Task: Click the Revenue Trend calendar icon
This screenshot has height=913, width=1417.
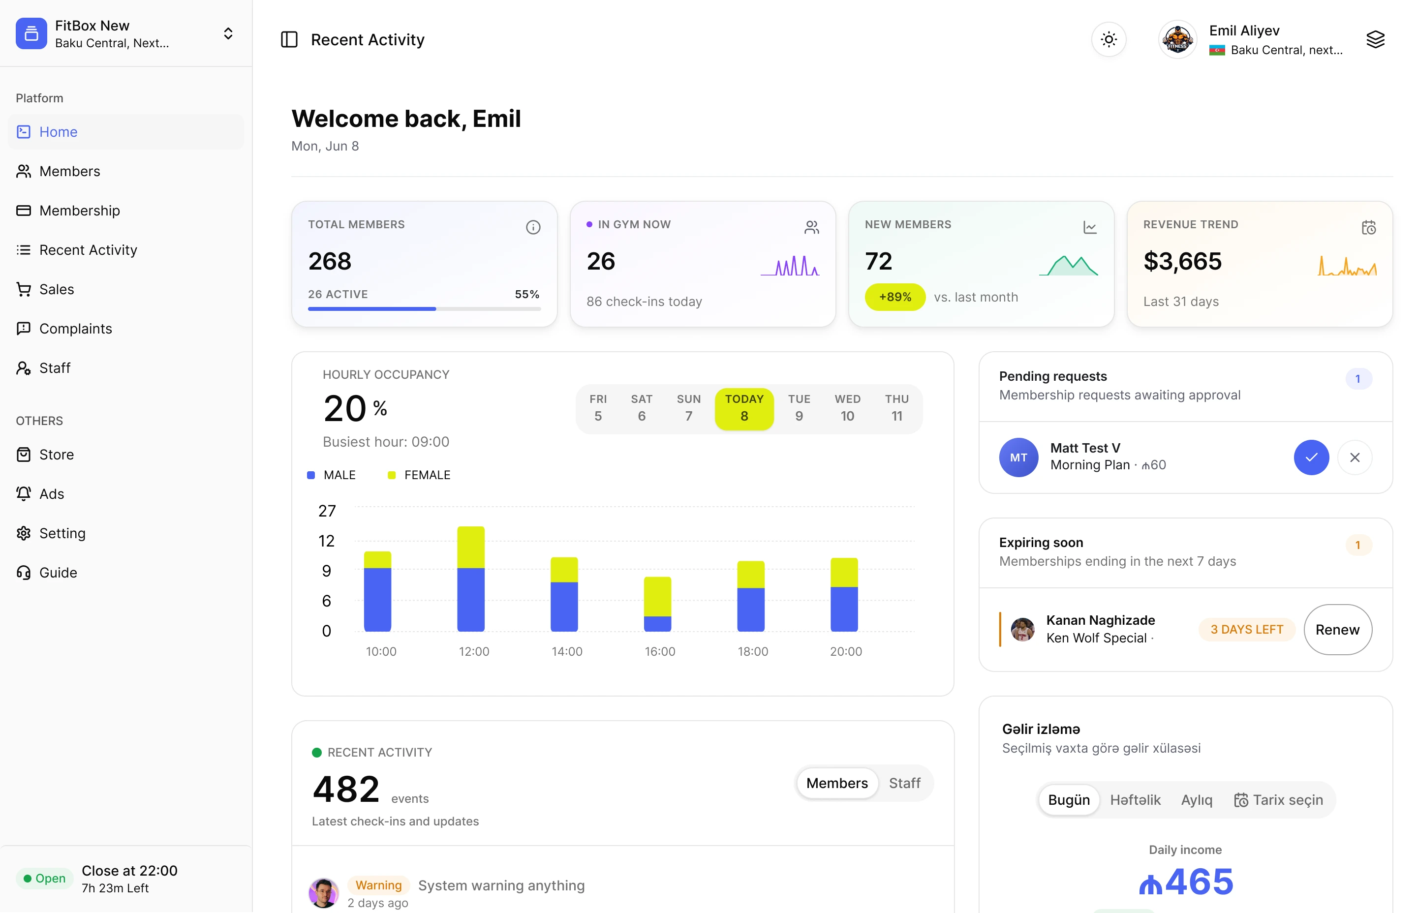Action: [x=1368, y=227]
